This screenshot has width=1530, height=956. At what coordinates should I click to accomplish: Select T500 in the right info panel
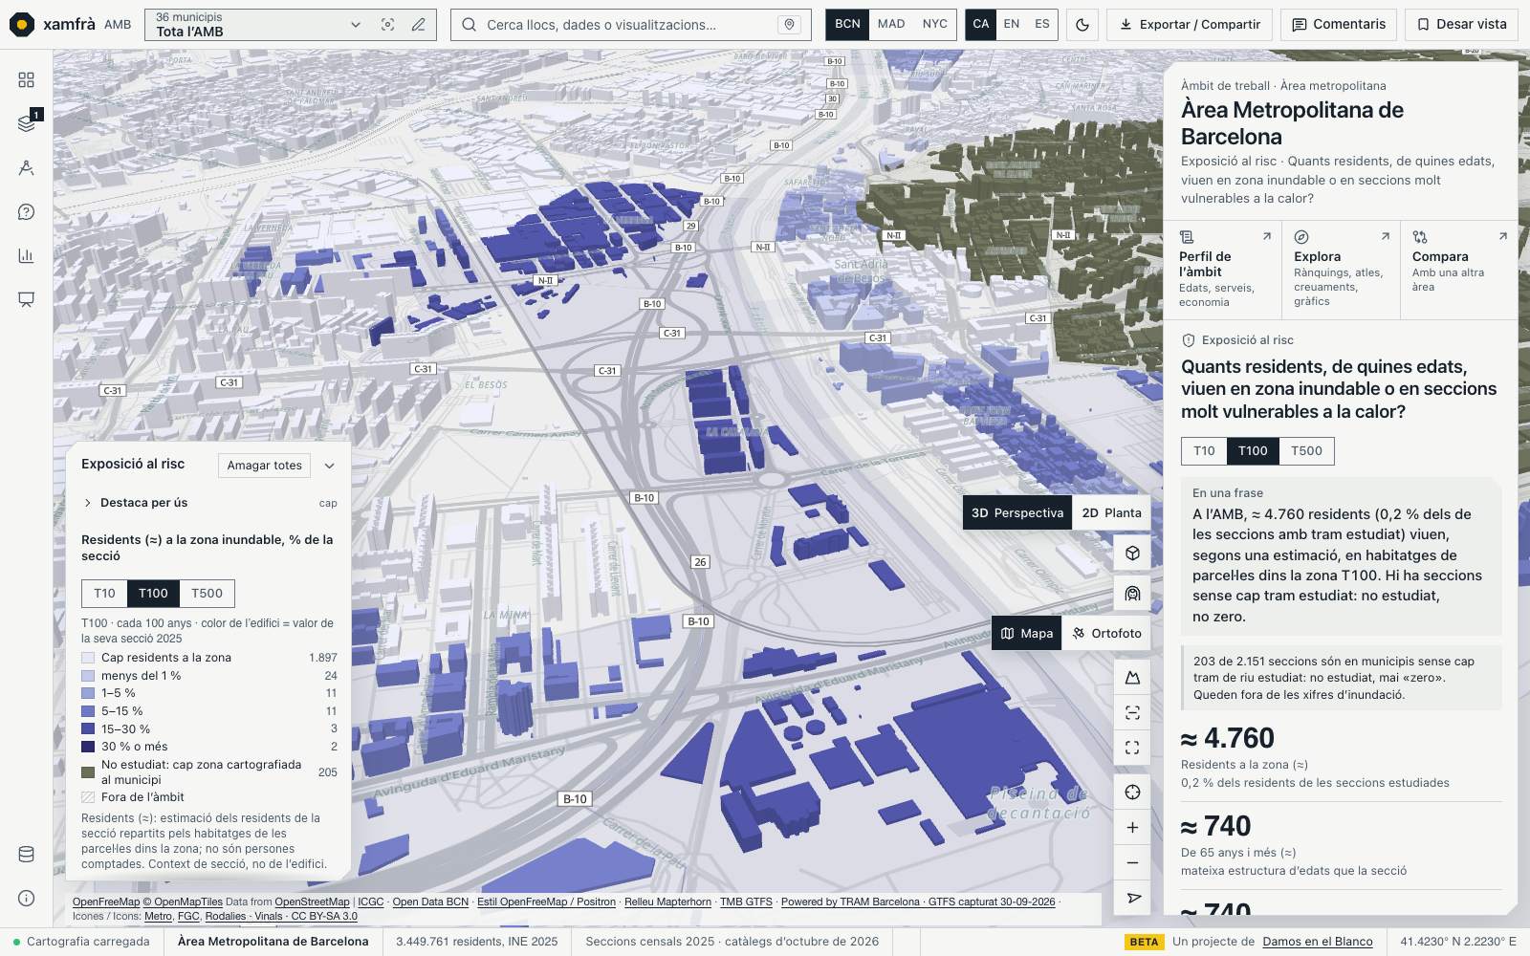(x=1306, y=451)
